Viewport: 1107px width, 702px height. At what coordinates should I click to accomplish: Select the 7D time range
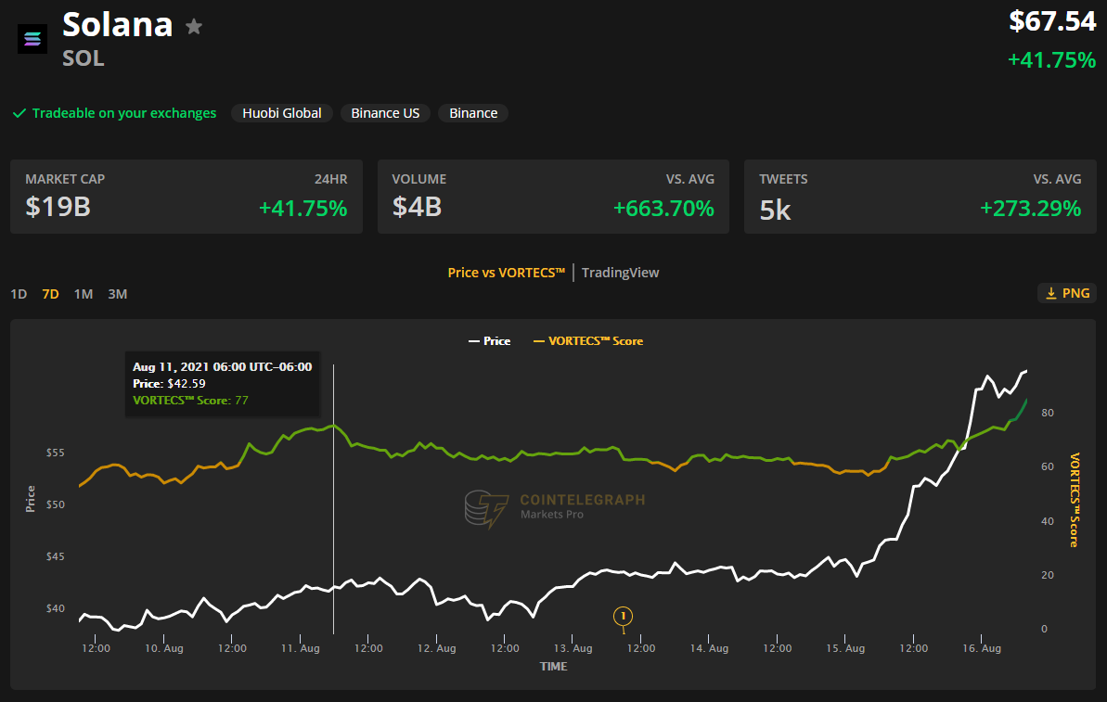click(x=50, y=294)
